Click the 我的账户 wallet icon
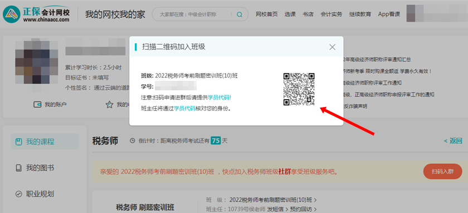Viewport: 468px width, 213px height. click(37, 105)
